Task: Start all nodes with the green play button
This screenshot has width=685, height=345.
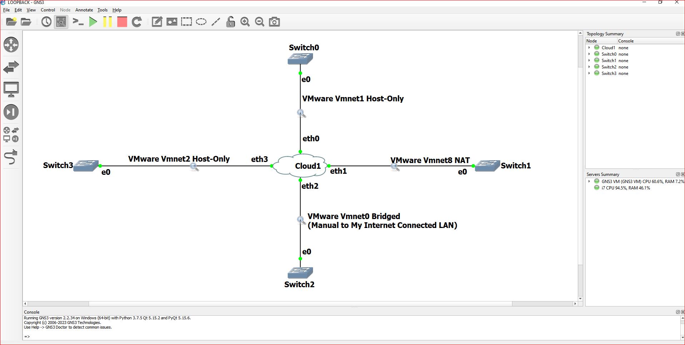Action: pos(93,22)
